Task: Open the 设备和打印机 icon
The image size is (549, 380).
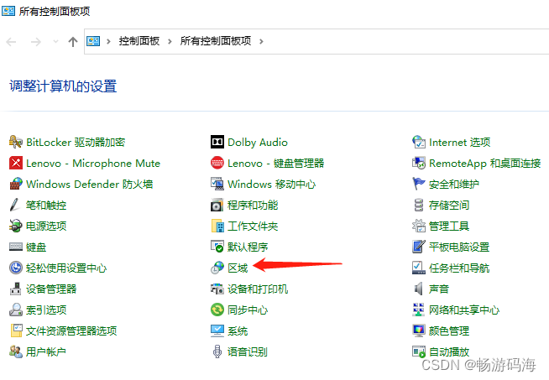Action: pyautogui.click(x=217, y=289)
